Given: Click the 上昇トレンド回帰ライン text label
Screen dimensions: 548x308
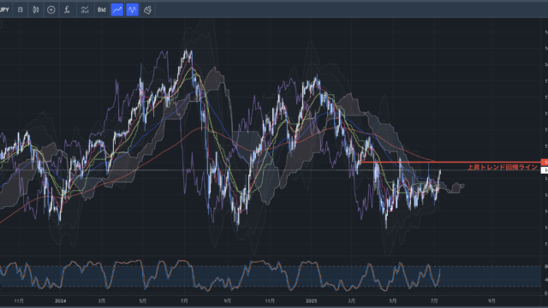Looking at the screenshot, I should [x=503, y=168].
